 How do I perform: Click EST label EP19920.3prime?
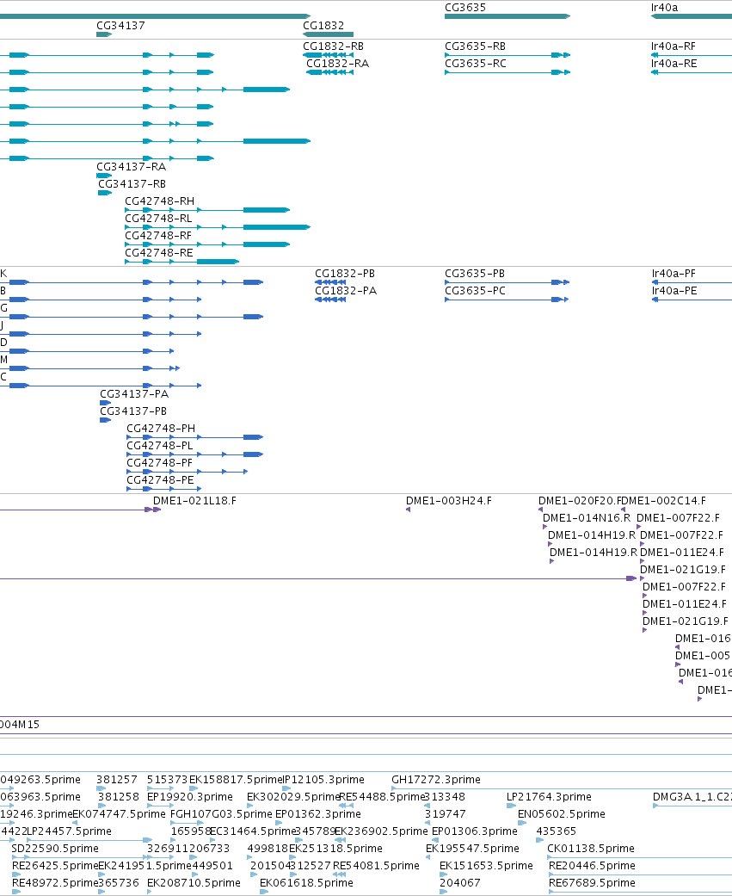click(x=190, y=797)
